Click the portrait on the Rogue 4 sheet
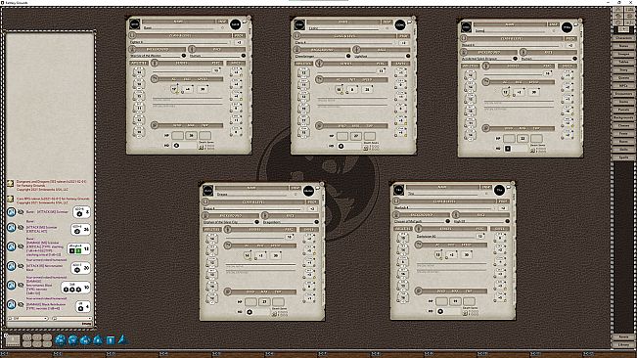The image size is (637, 358). [208, 190]
